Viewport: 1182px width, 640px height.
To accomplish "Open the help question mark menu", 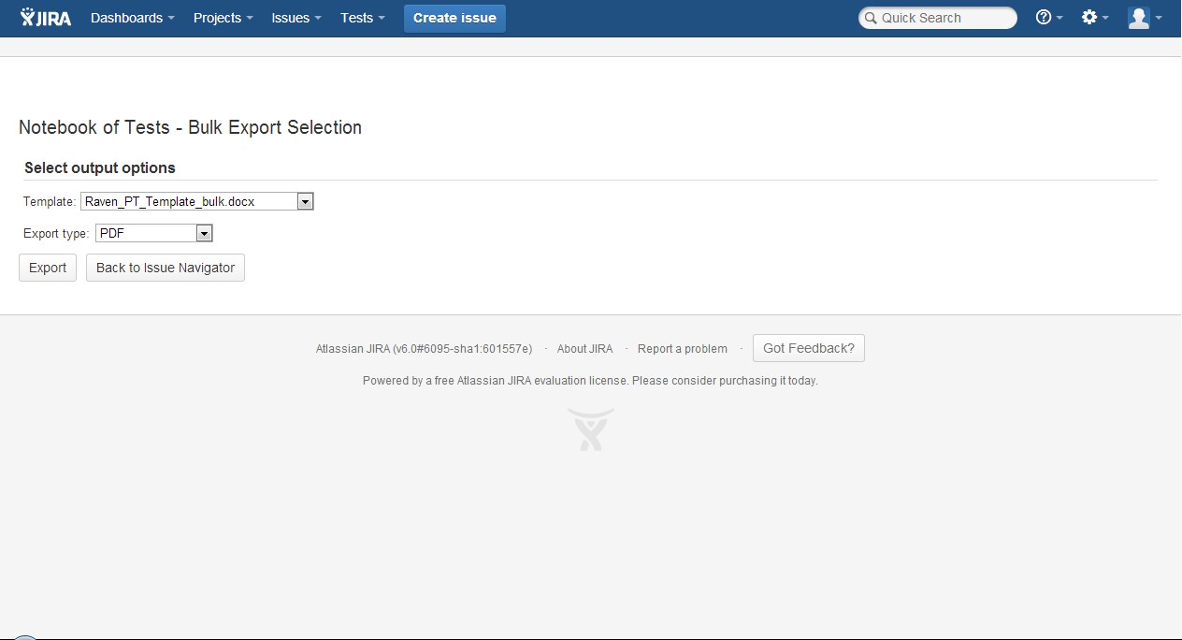I will [1049, 18].
